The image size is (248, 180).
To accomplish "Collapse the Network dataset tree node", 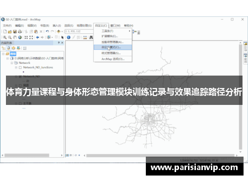I will coord(12,63).
